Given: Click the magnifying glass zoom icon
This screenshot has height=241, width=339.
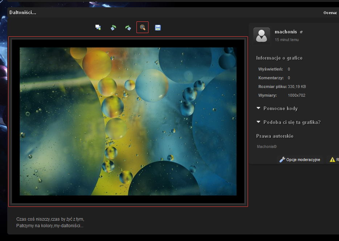Looking at the screenshot, I should [143, 28].
